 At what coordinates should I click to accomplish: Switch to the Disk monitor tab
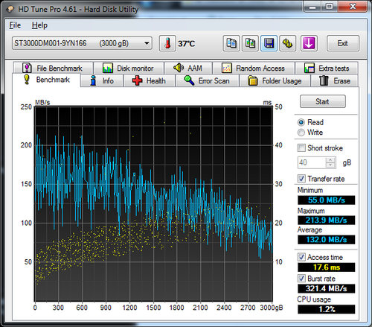[x=129, y=68]
